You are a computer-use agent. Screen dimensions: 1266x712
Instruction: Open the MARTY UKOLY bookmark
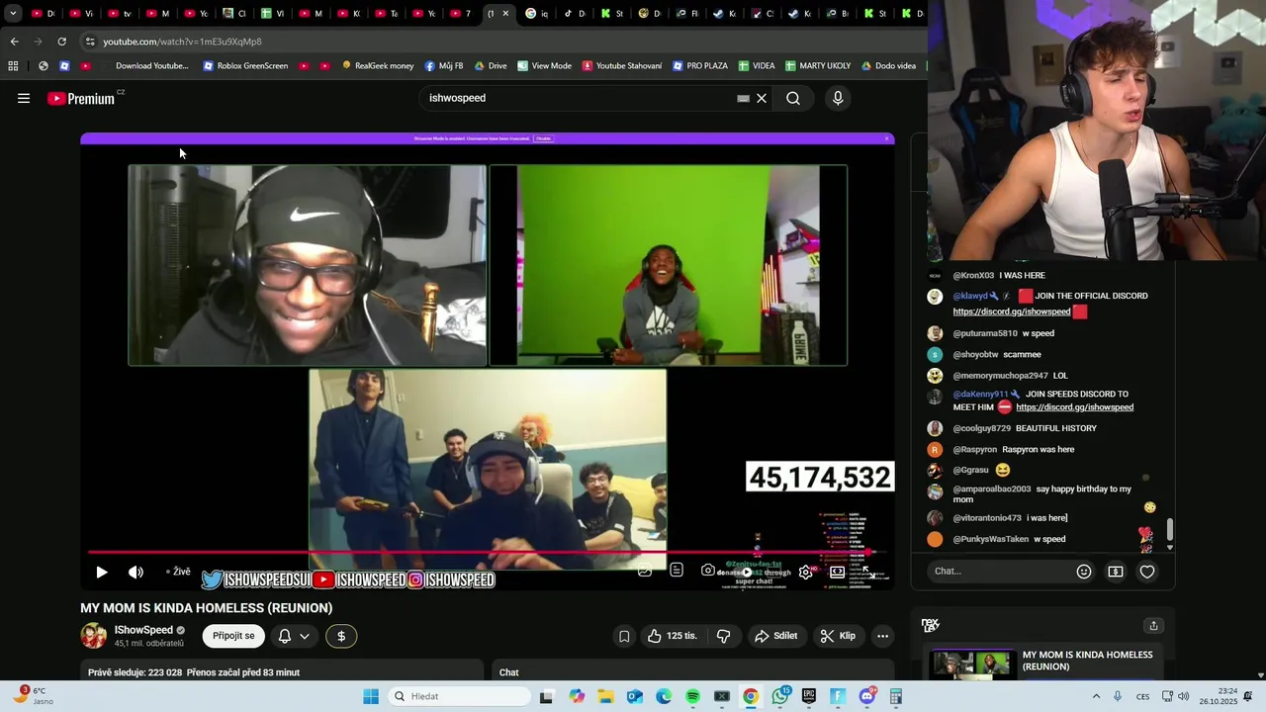818,66
